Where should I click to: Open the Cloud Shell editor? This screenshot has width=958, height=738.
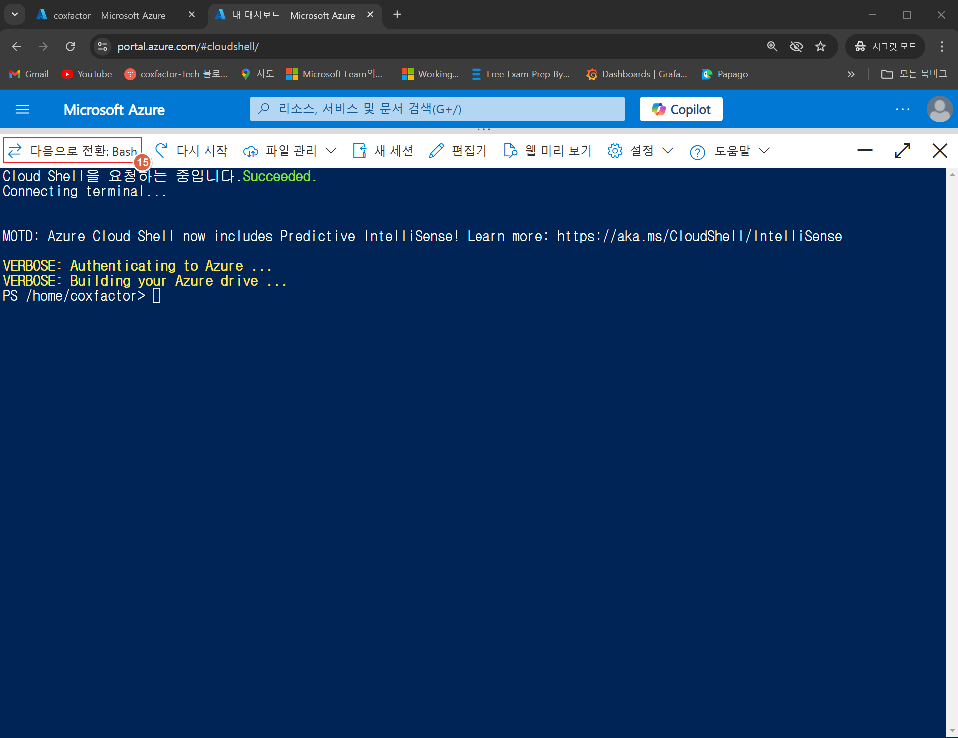point(458,150)
